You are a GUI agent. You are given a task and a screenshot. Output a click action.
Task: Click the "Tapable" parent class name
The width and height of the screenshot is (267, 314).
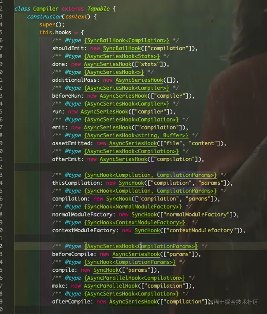[99, 9]
